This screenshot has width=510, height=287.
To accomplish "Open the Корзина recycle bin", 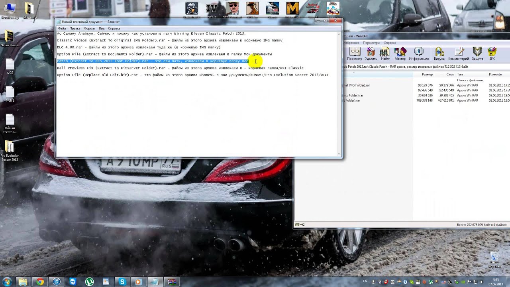I will pyautogui.click(x=494, y=259).
